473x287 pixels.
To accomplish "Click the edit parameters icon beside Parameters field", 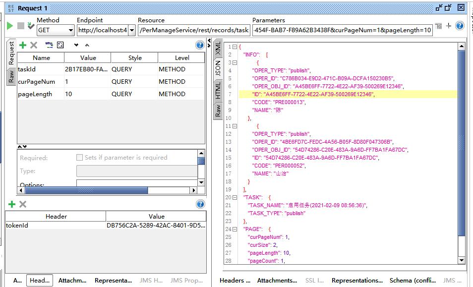I will tap(439, 26).
